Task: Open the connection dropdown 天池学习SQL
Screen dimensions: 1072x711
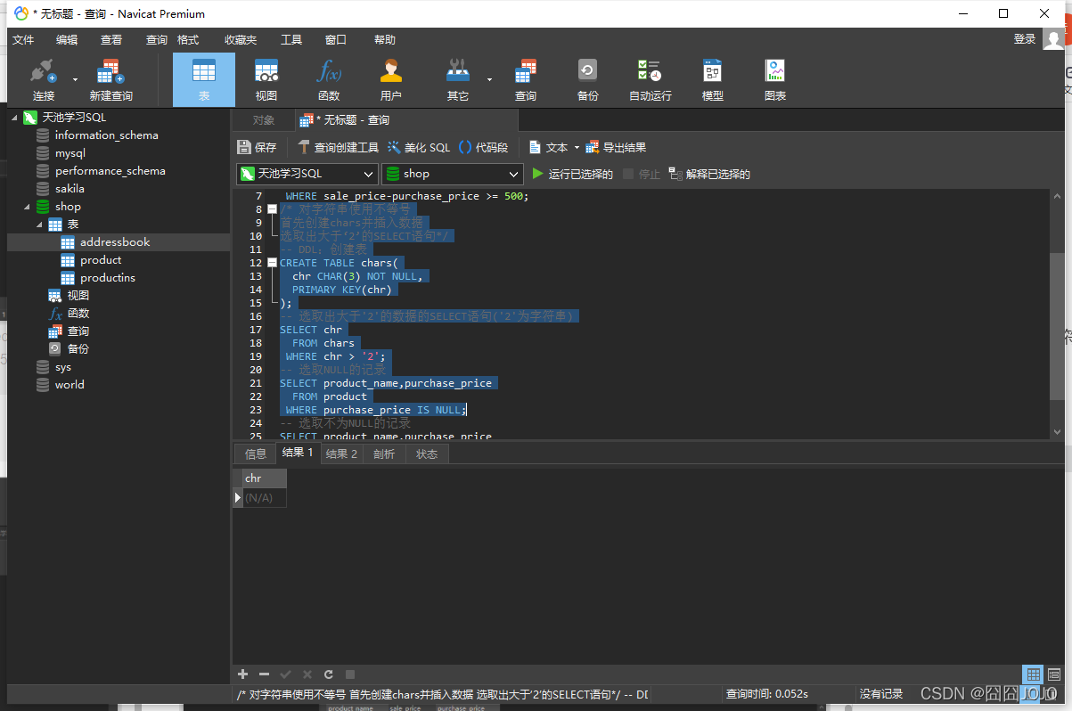Action: 307,174
